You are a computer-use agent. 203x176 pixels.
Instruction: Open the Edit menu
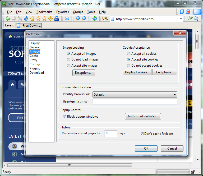point(19,12)
